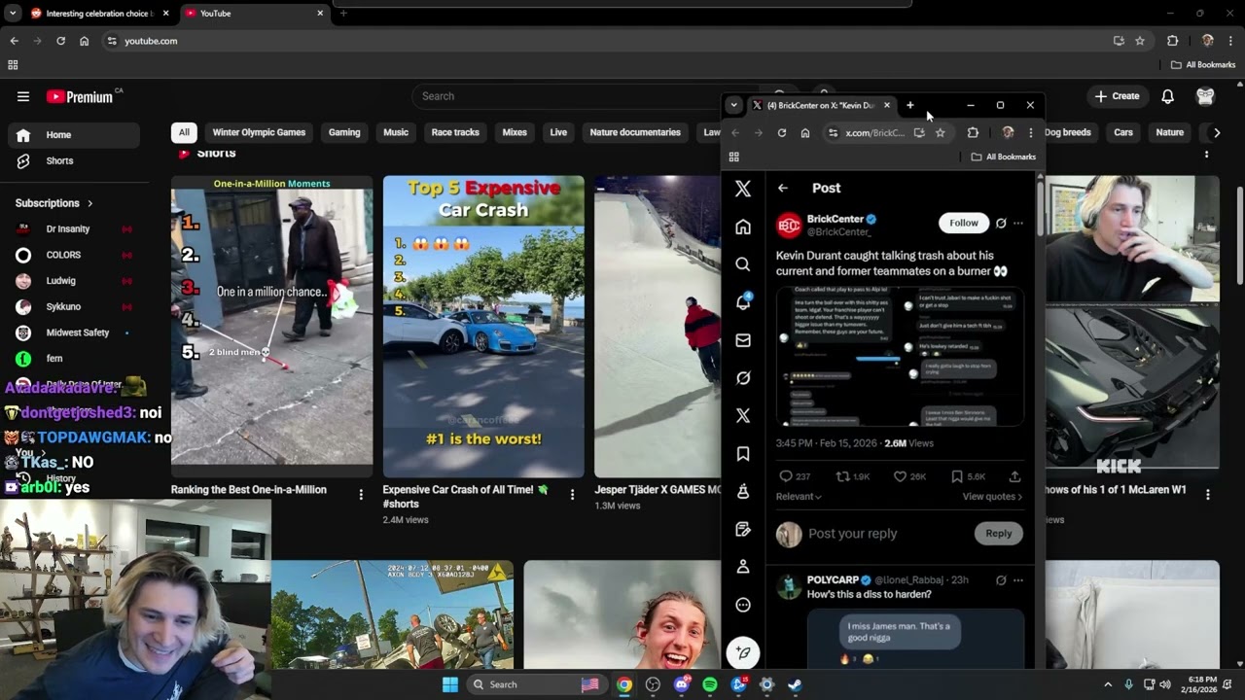
Task: Open Top 5 Expensive Car Crash thumbnail
Action: (483, 327)
